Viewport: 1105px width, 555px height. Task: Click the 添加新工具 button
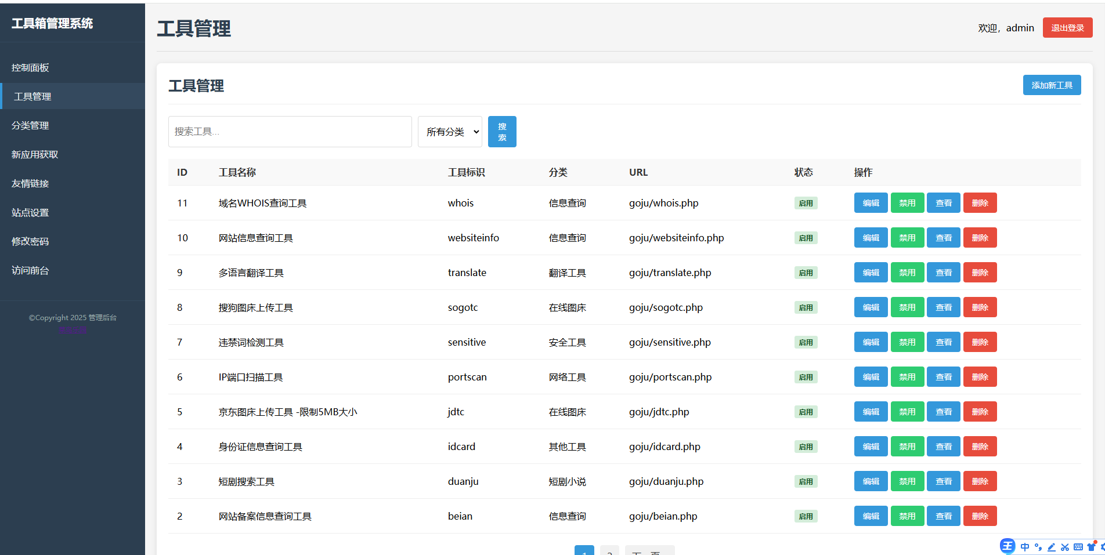coord(1052,85)
